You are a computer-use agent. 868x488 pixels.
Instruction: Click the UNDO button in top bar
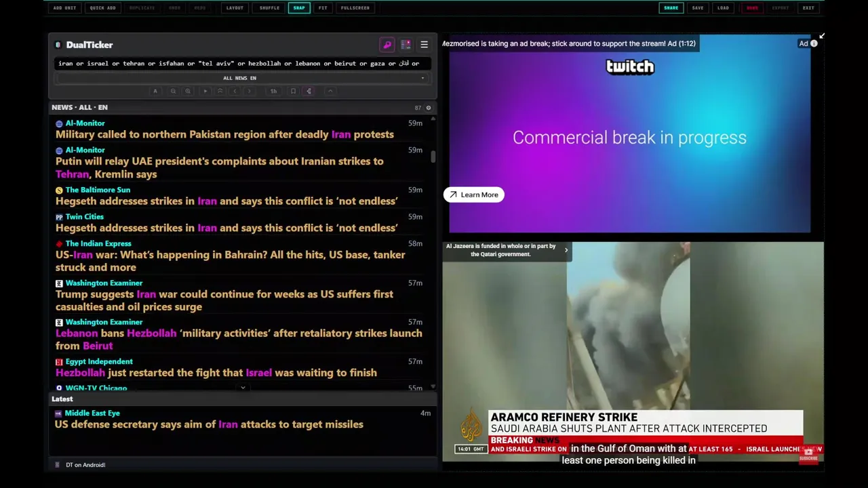[175, 8]
